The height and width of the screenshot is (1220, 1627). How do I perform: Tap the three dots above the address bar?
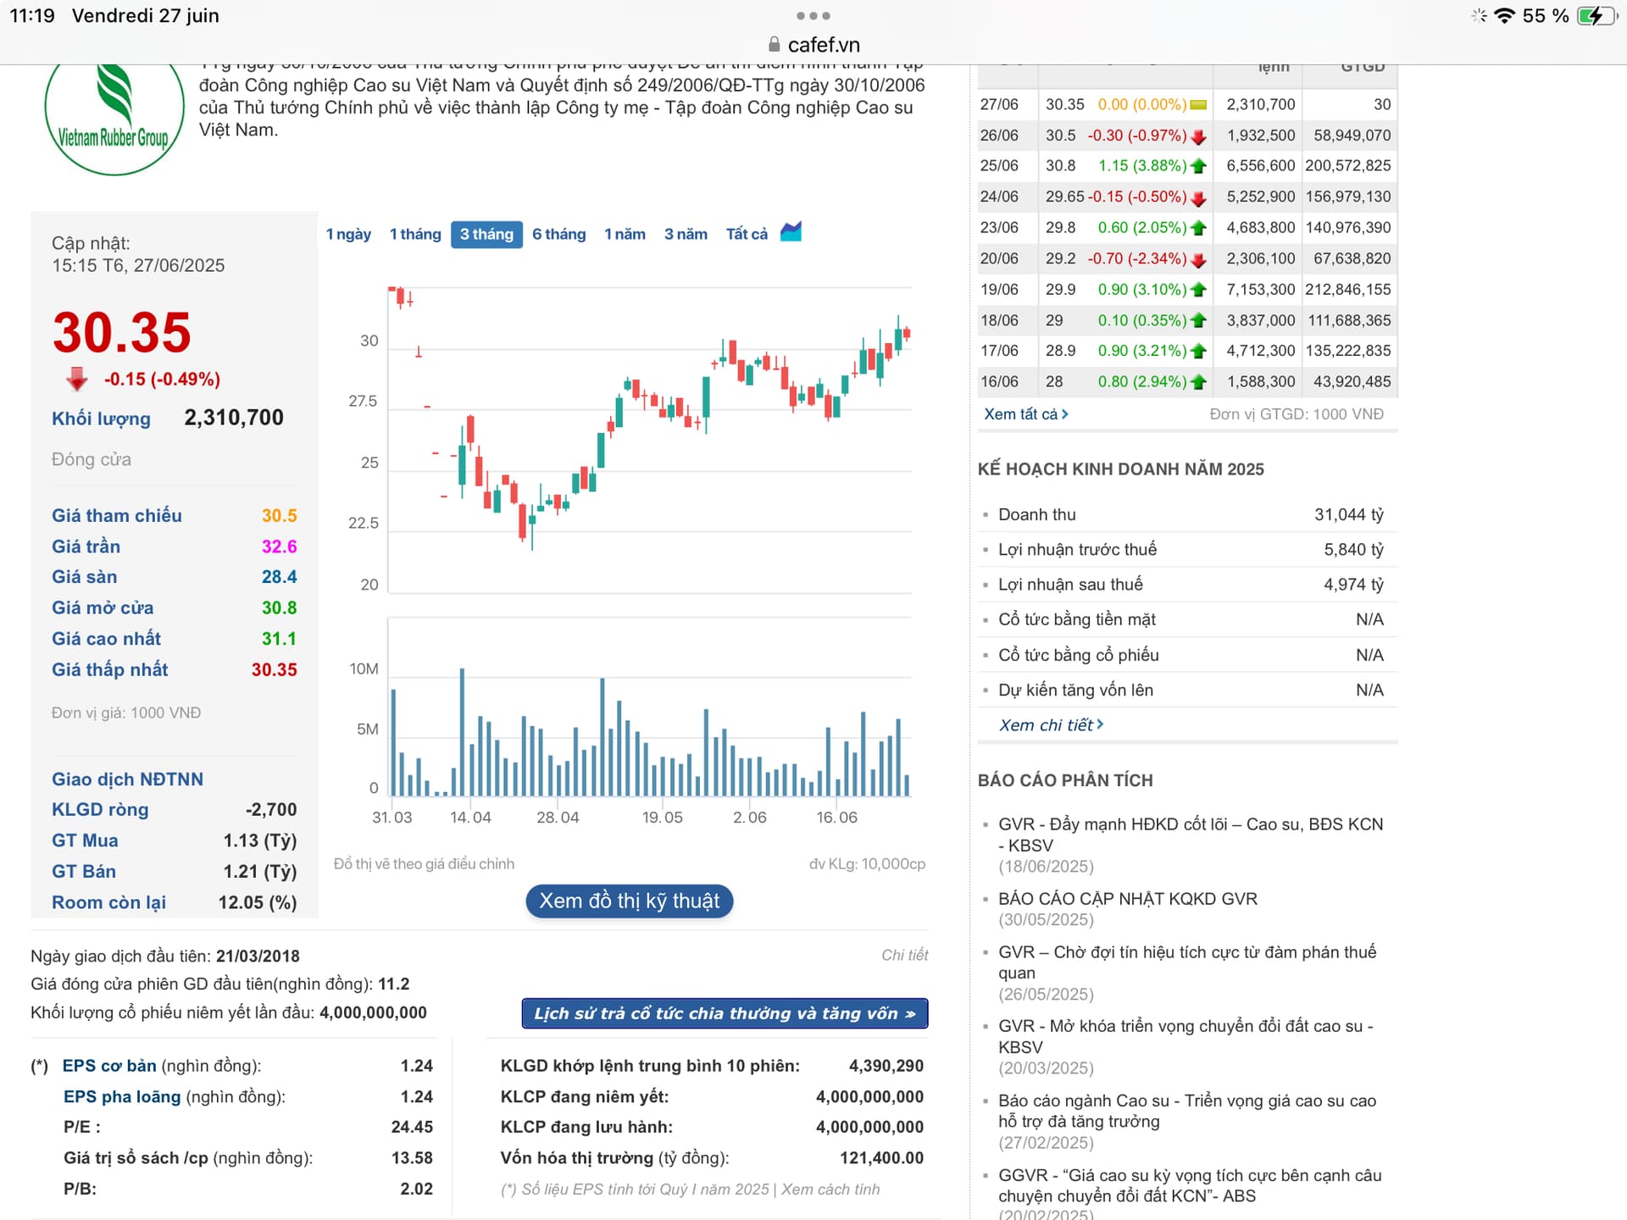coord(813,16)
